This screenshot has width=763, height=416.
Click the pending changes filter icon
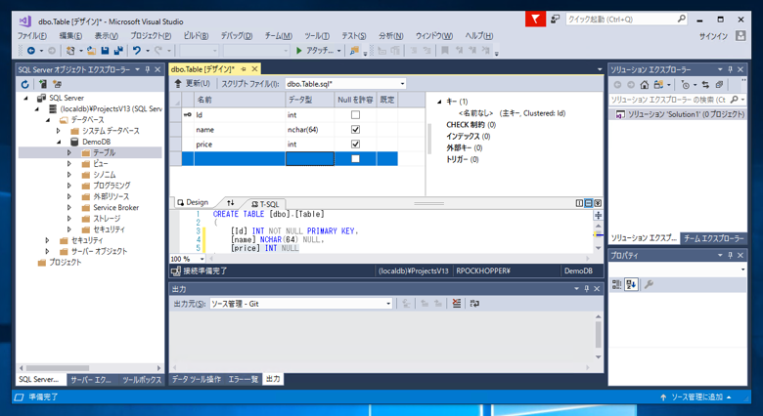pos(685,85)
